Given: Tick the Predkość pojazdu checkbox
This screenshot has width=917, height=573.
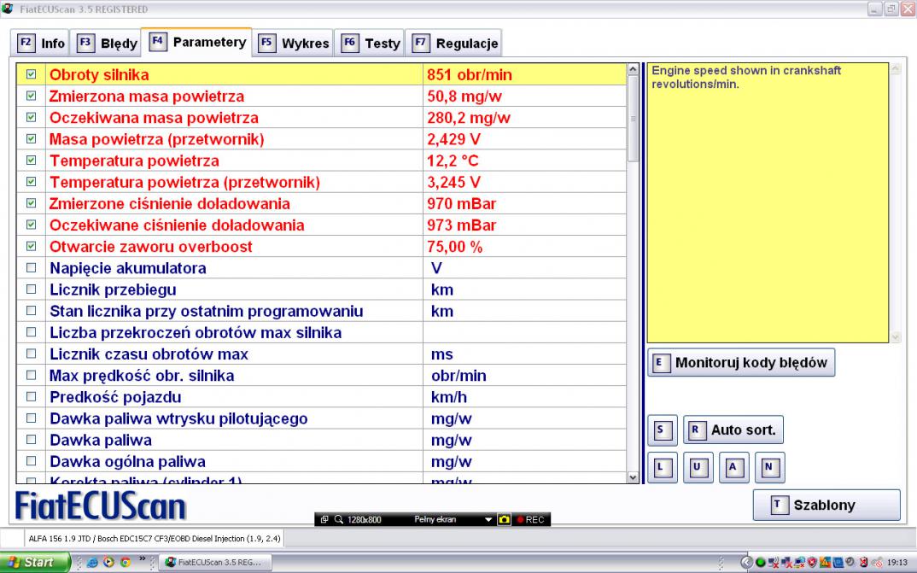Looking at the screenshot, I should [x=32, y=397].
